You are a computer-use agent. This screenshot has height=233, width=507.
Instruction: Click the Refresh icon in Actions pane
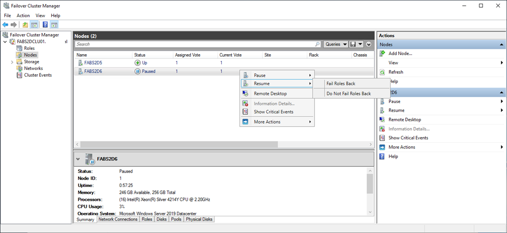(382, 72)
